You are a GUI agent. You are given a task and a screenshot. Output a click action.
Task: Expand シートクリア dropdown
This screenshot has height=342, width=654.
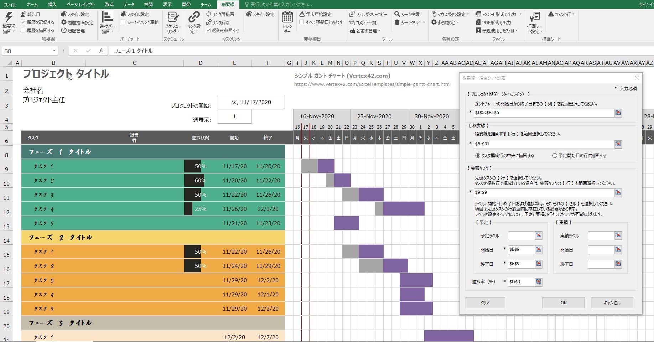424,22
